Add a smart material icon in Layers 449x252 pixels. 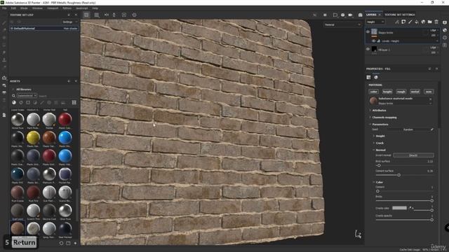pos(423,22)
